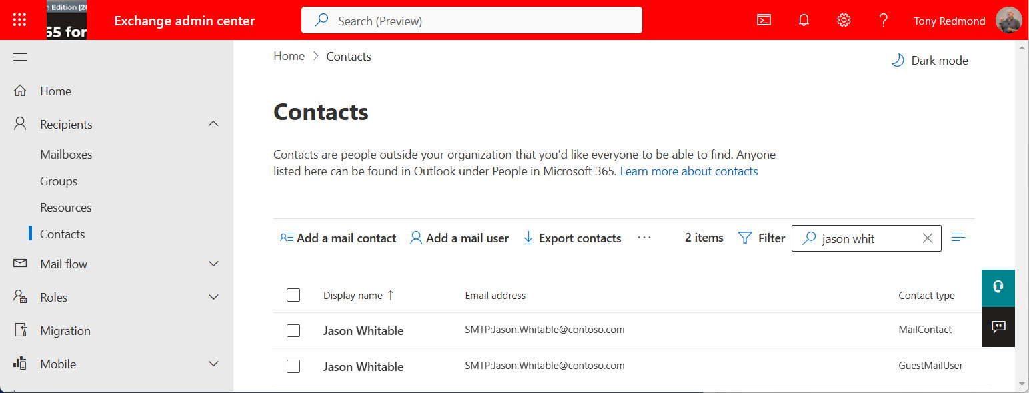Select all contacts with the header checkbox
Screen dimensions: 1029x393
[x=293, y=295]
